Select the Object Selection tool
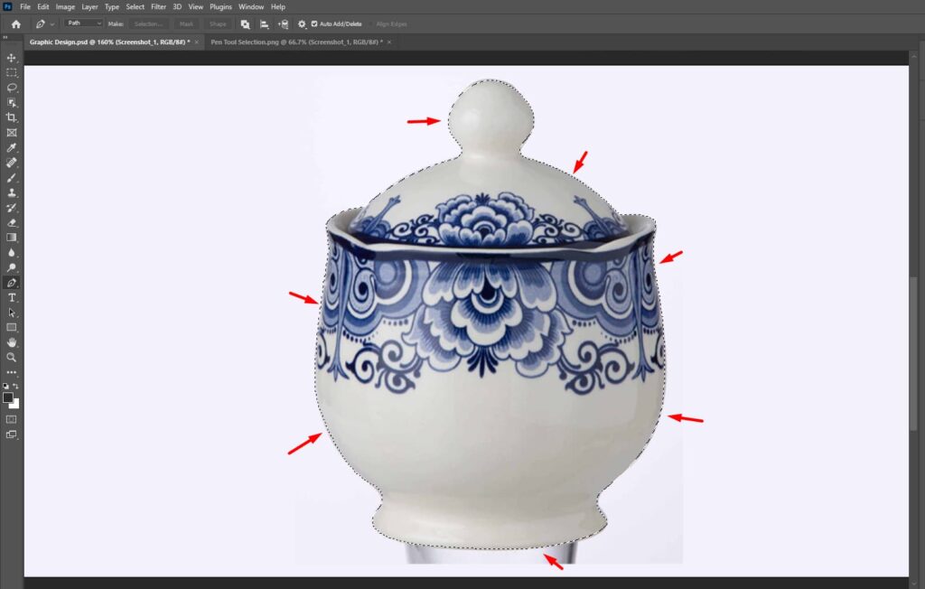The height and width of the screenshot is (589, 925). (11, 103)
